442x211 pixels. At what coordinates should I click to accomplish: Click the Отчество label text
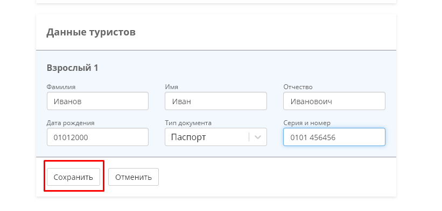298,87
